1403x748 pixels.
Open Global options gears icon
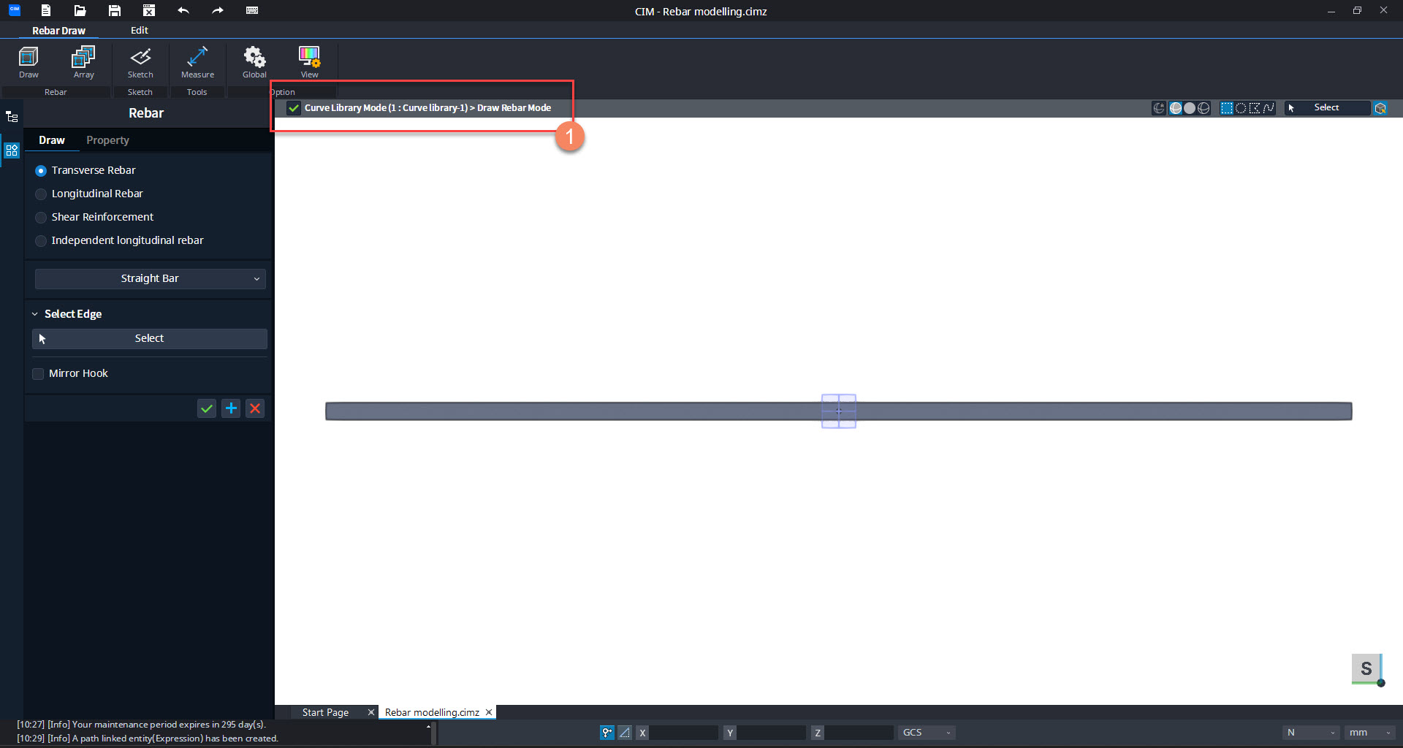(254, 62)
